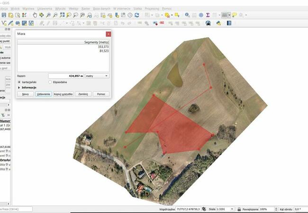Open the Identify Features tool

click(x=188, y=15)
